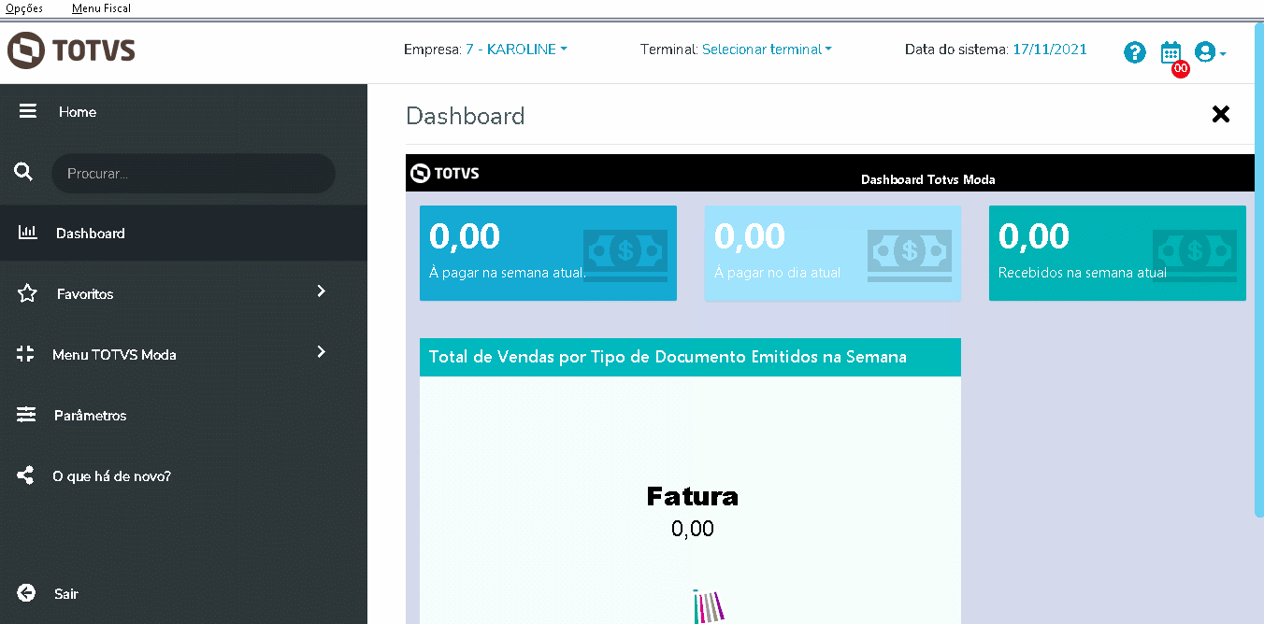Click the red notification badge on the calendar
The image size is (1264, 624).
pyautogui.click(x=1181, y=68)
